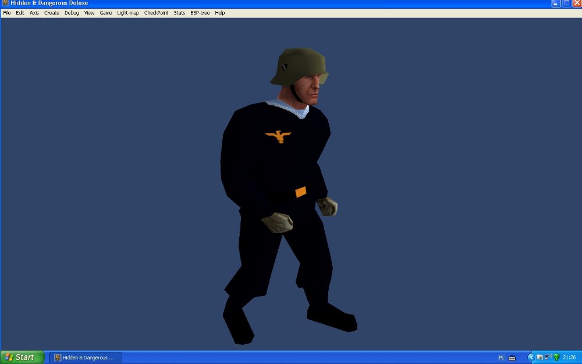
Task: Click the 21:26 taskbar clock
Action: [x=569, y=358]
